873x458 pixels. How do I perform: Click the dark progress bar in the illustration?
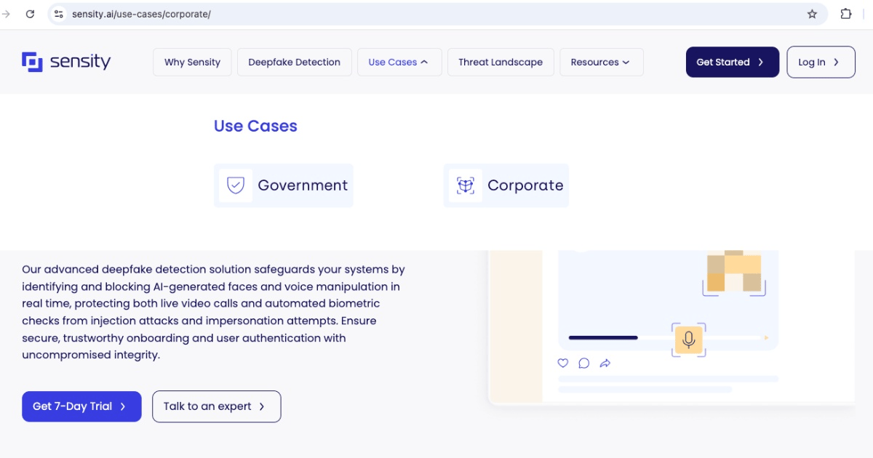tap(603, 337)
